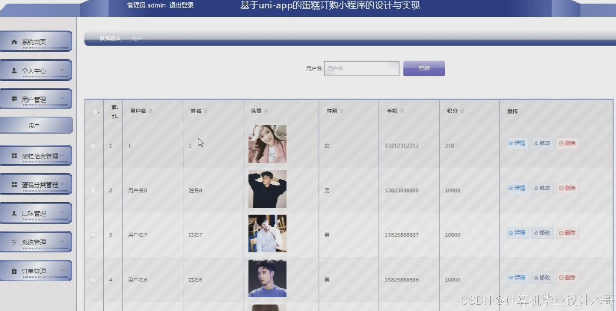View 详情 for 用户名6
The height and width of the screenshot is (311, 616).
coord(517,278)
